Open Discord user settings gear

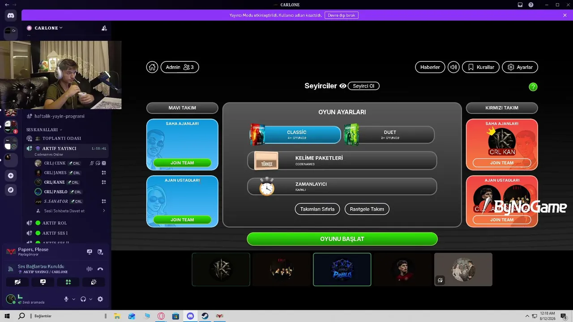click(100, 299)
